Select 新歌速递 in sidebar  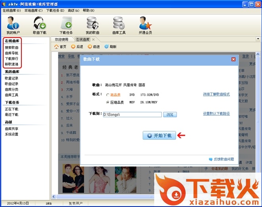click(11, 64)
